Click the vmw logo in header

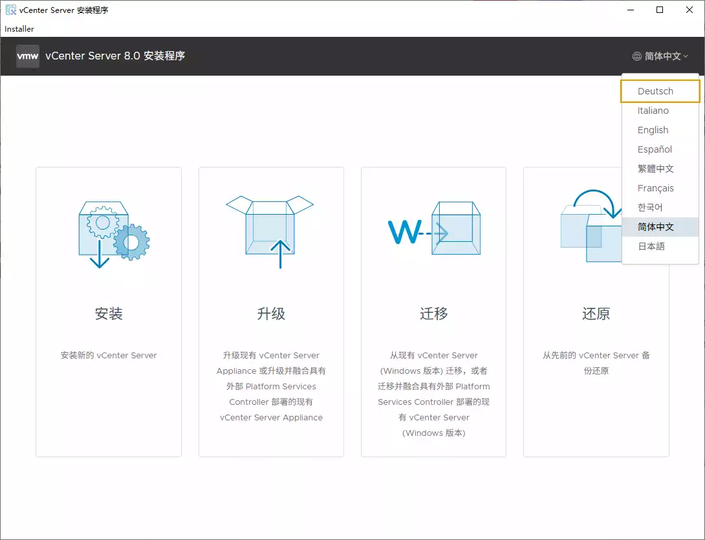27,56
